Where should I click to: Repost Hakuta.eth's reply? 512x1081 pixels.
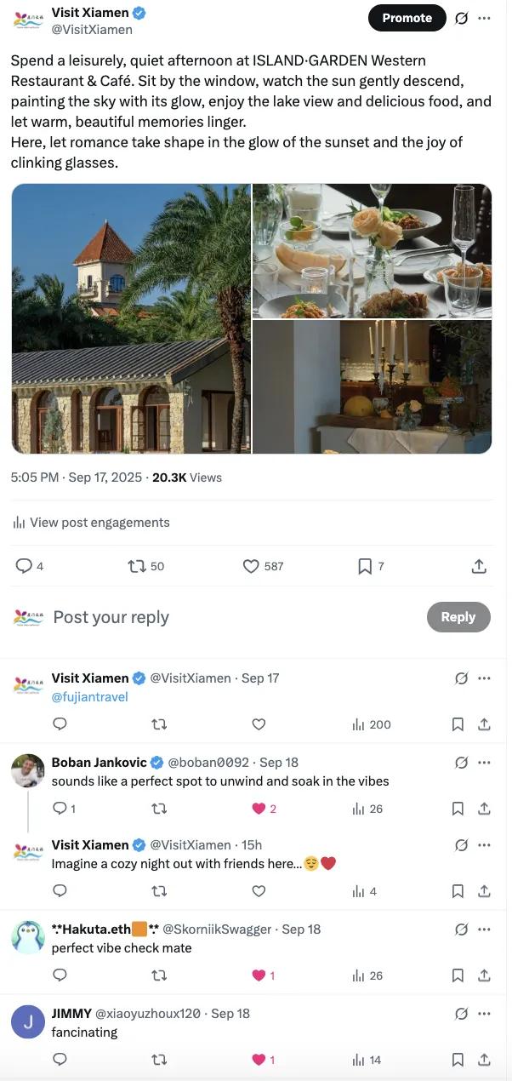coord(159,975)
